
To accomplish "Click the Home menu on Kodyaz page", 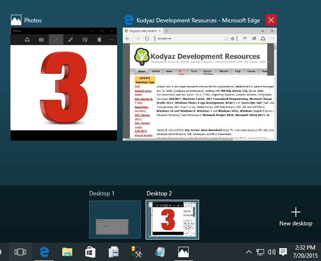I will pos(142,71).
